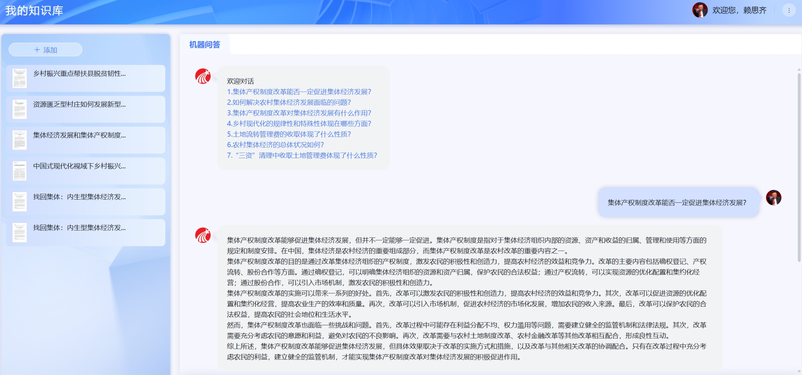Click the red bot logo beside welcome message

(x=203, y=76)
